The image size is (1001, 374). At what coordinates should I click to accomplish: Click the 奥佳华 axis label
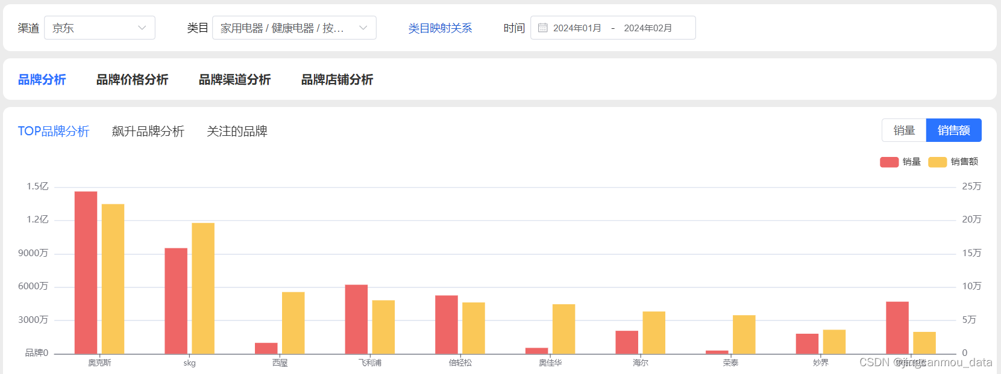click(x=550, y=363)
